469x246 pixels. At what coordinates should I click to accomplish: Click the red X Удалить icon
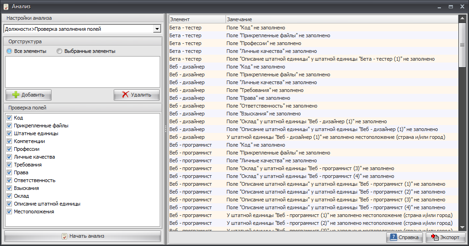125,95
